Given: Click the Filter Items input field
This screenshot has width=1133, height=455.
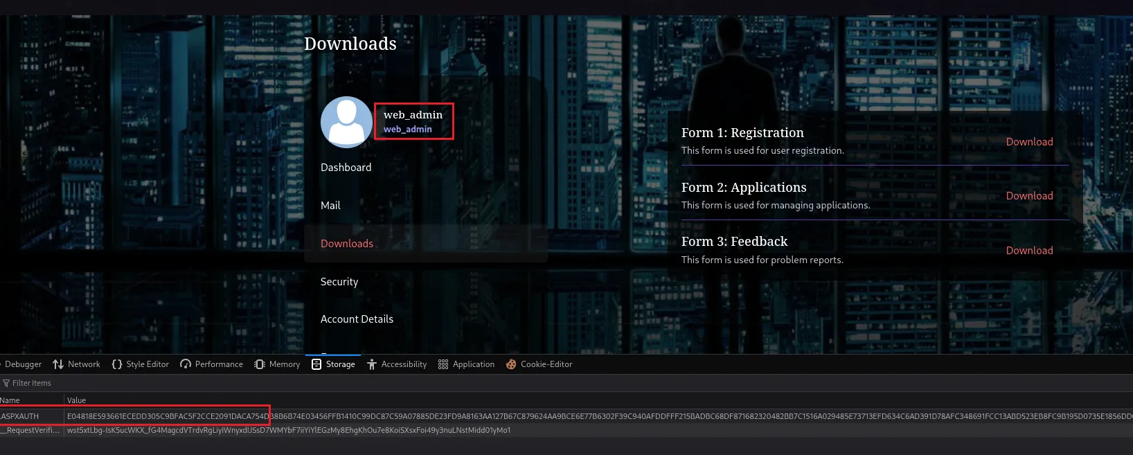Looking at the screenshot, I should click(x=139, y=383).
